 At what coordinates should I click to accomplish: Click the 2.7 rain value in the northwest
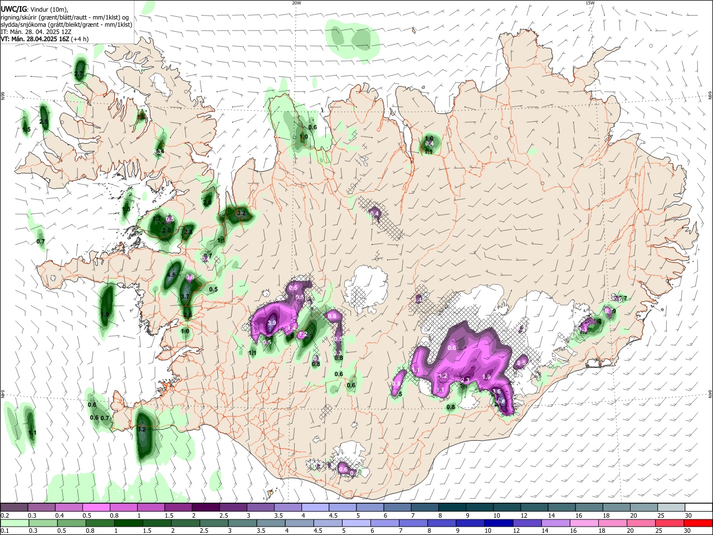click(x=79, y=74)
